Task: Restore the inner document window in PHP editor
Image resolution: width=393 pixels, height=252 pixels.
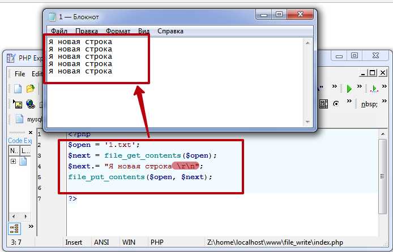Action: tap(373, 73)
